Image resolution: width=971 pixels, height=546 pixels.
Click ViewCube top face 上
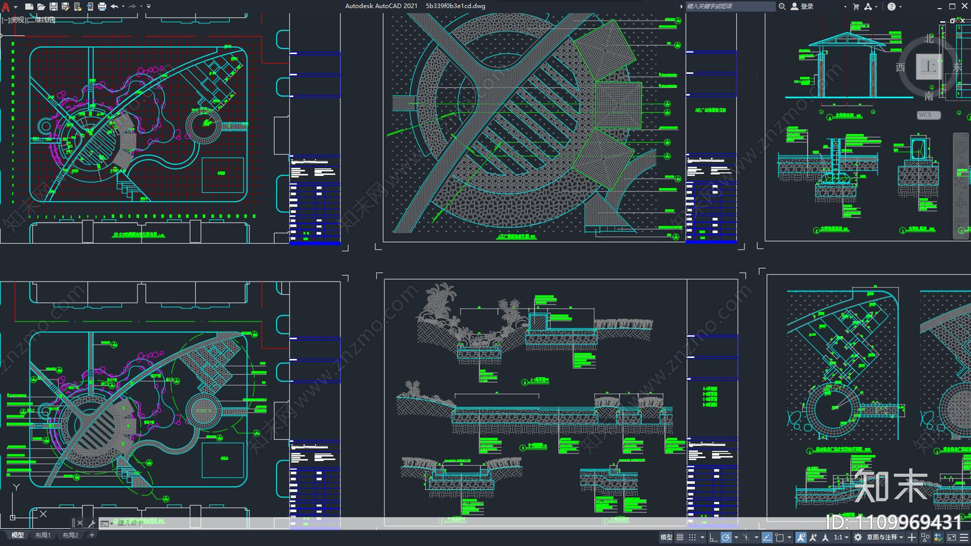tap(928, 66)
